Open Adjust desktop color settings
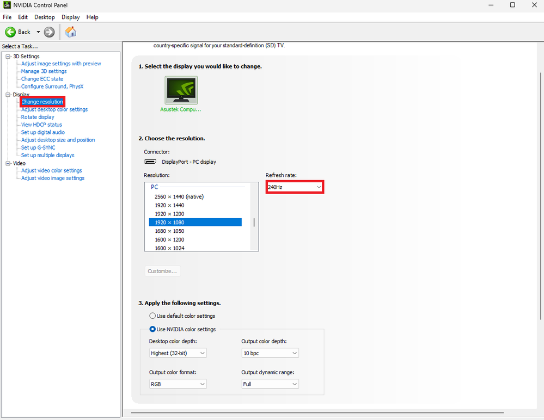Screen dimensions: 544x420 point(54,109)
